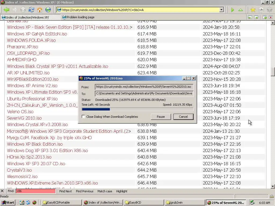Click the next tab icon on tab bar
The width and height of the screenshot is (275, 206).
[x=256, y=17]
